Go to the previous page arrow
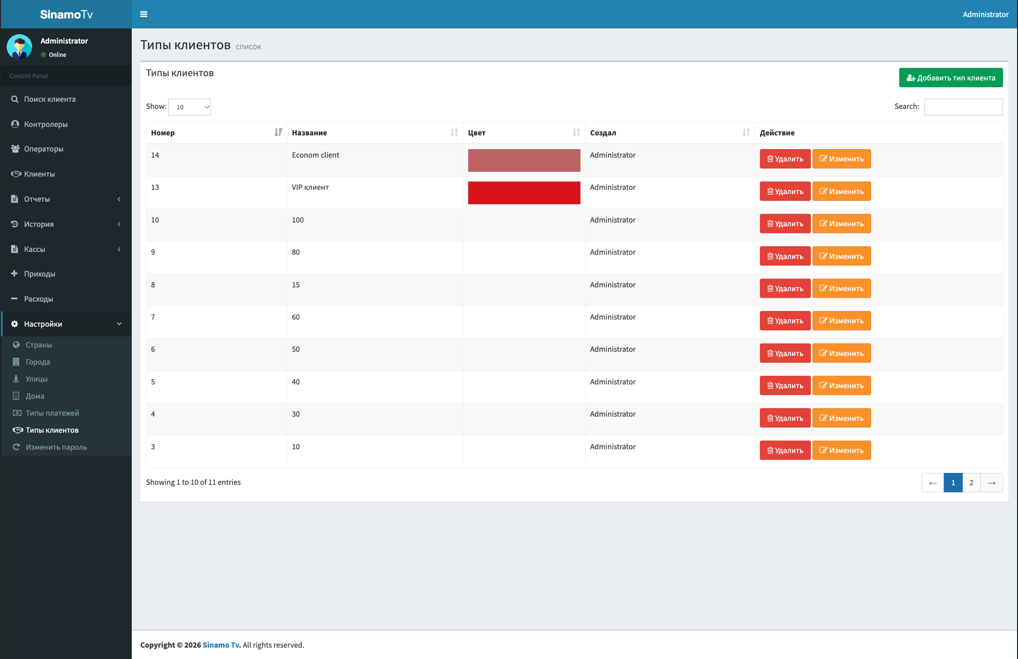 coord(933,482)
